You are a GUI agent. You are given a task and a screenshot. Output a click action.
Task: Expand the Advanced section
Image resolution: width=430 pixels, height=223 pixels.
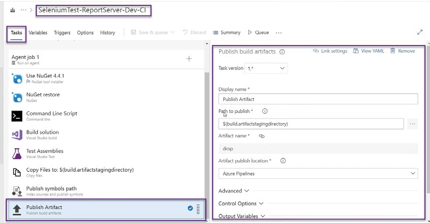233,191
